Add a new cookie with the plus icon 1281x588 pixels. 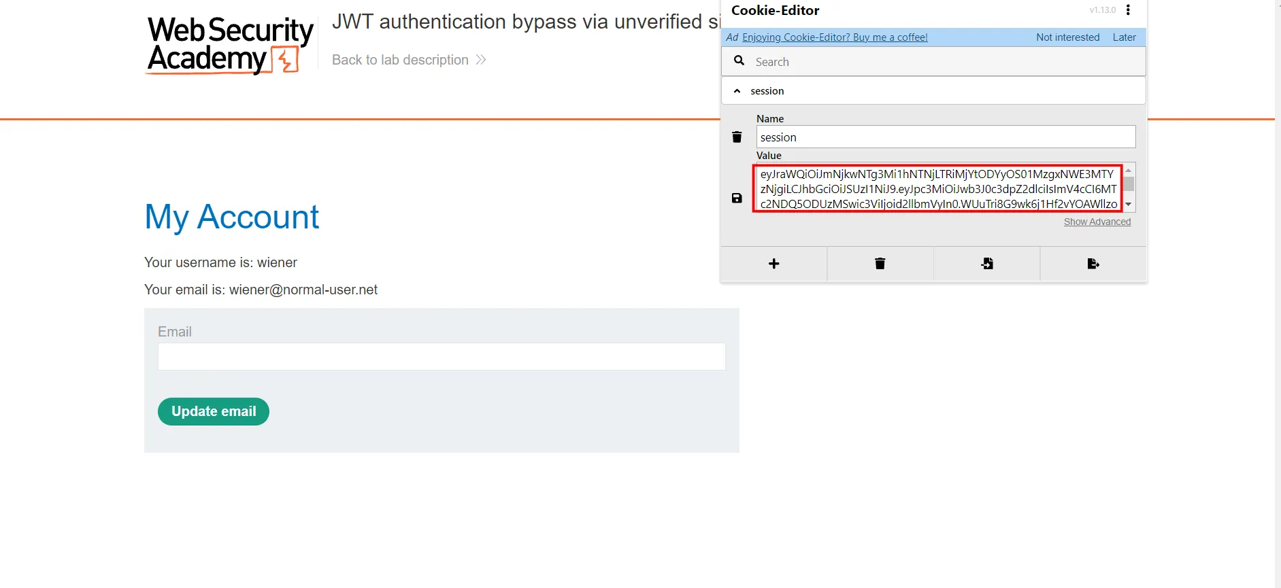point(773,264)
